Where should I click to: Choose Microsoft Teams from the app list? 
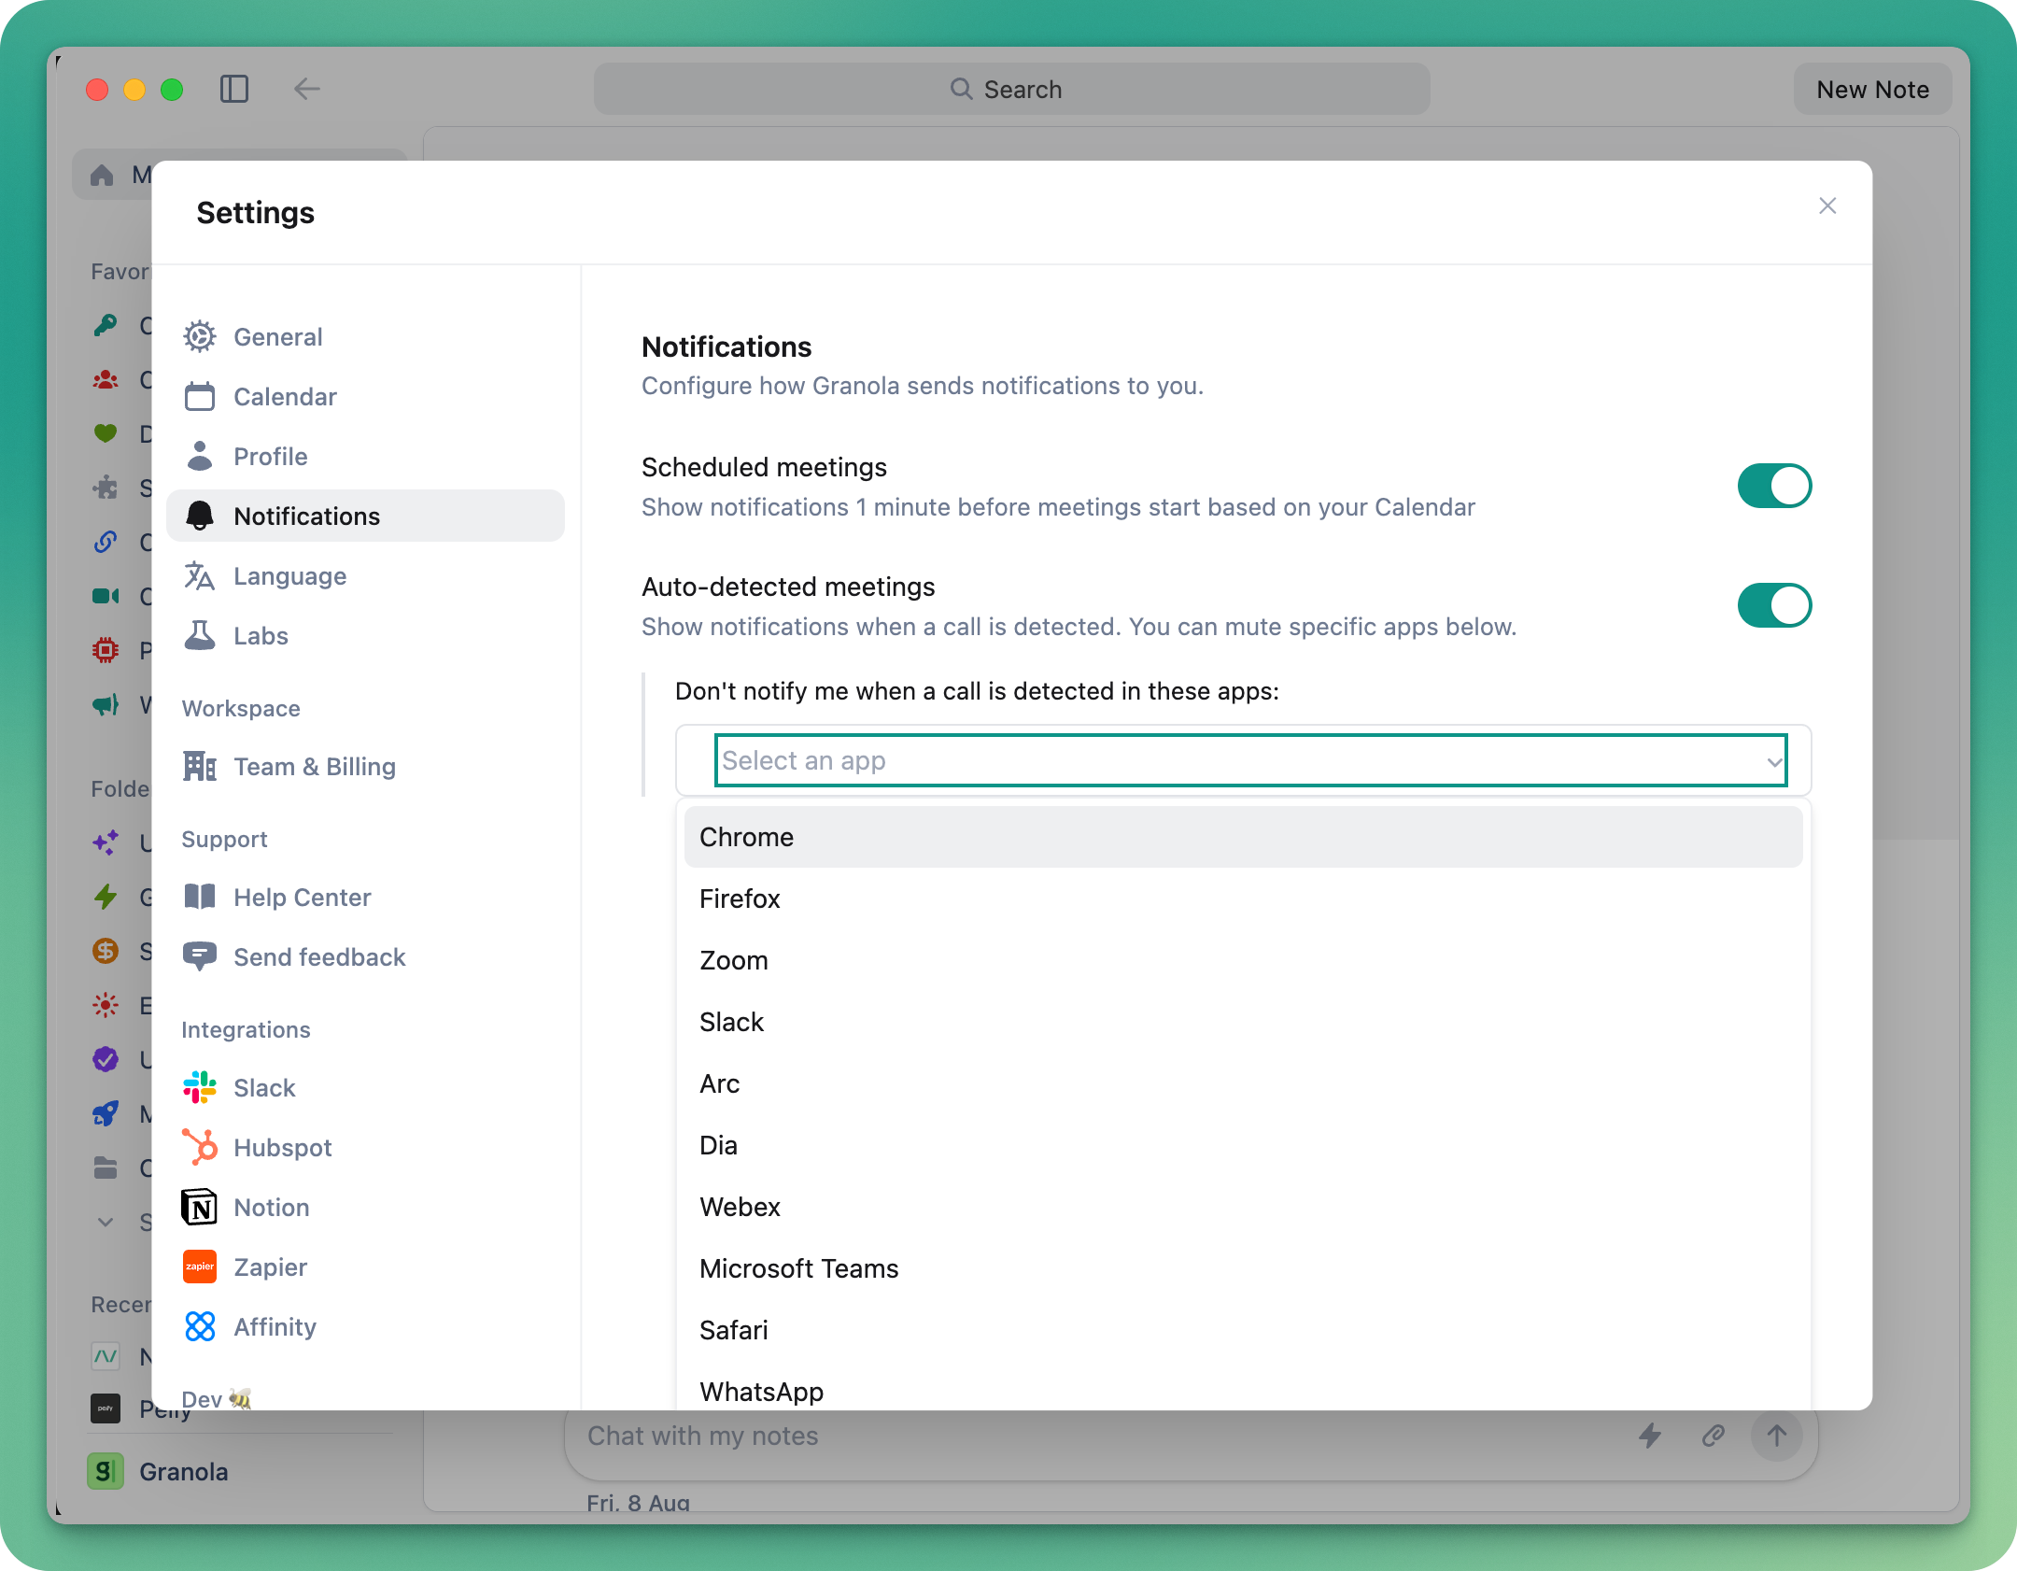tap(1243, 1268)
